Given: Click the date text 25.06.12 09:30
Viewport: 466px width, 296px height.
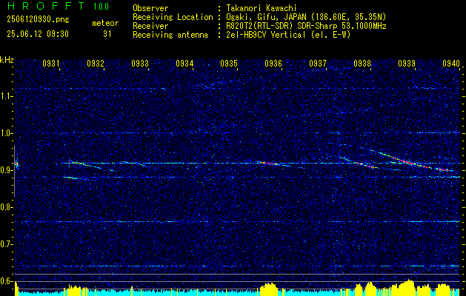Looking at the screenshot, I should point(38,34).
